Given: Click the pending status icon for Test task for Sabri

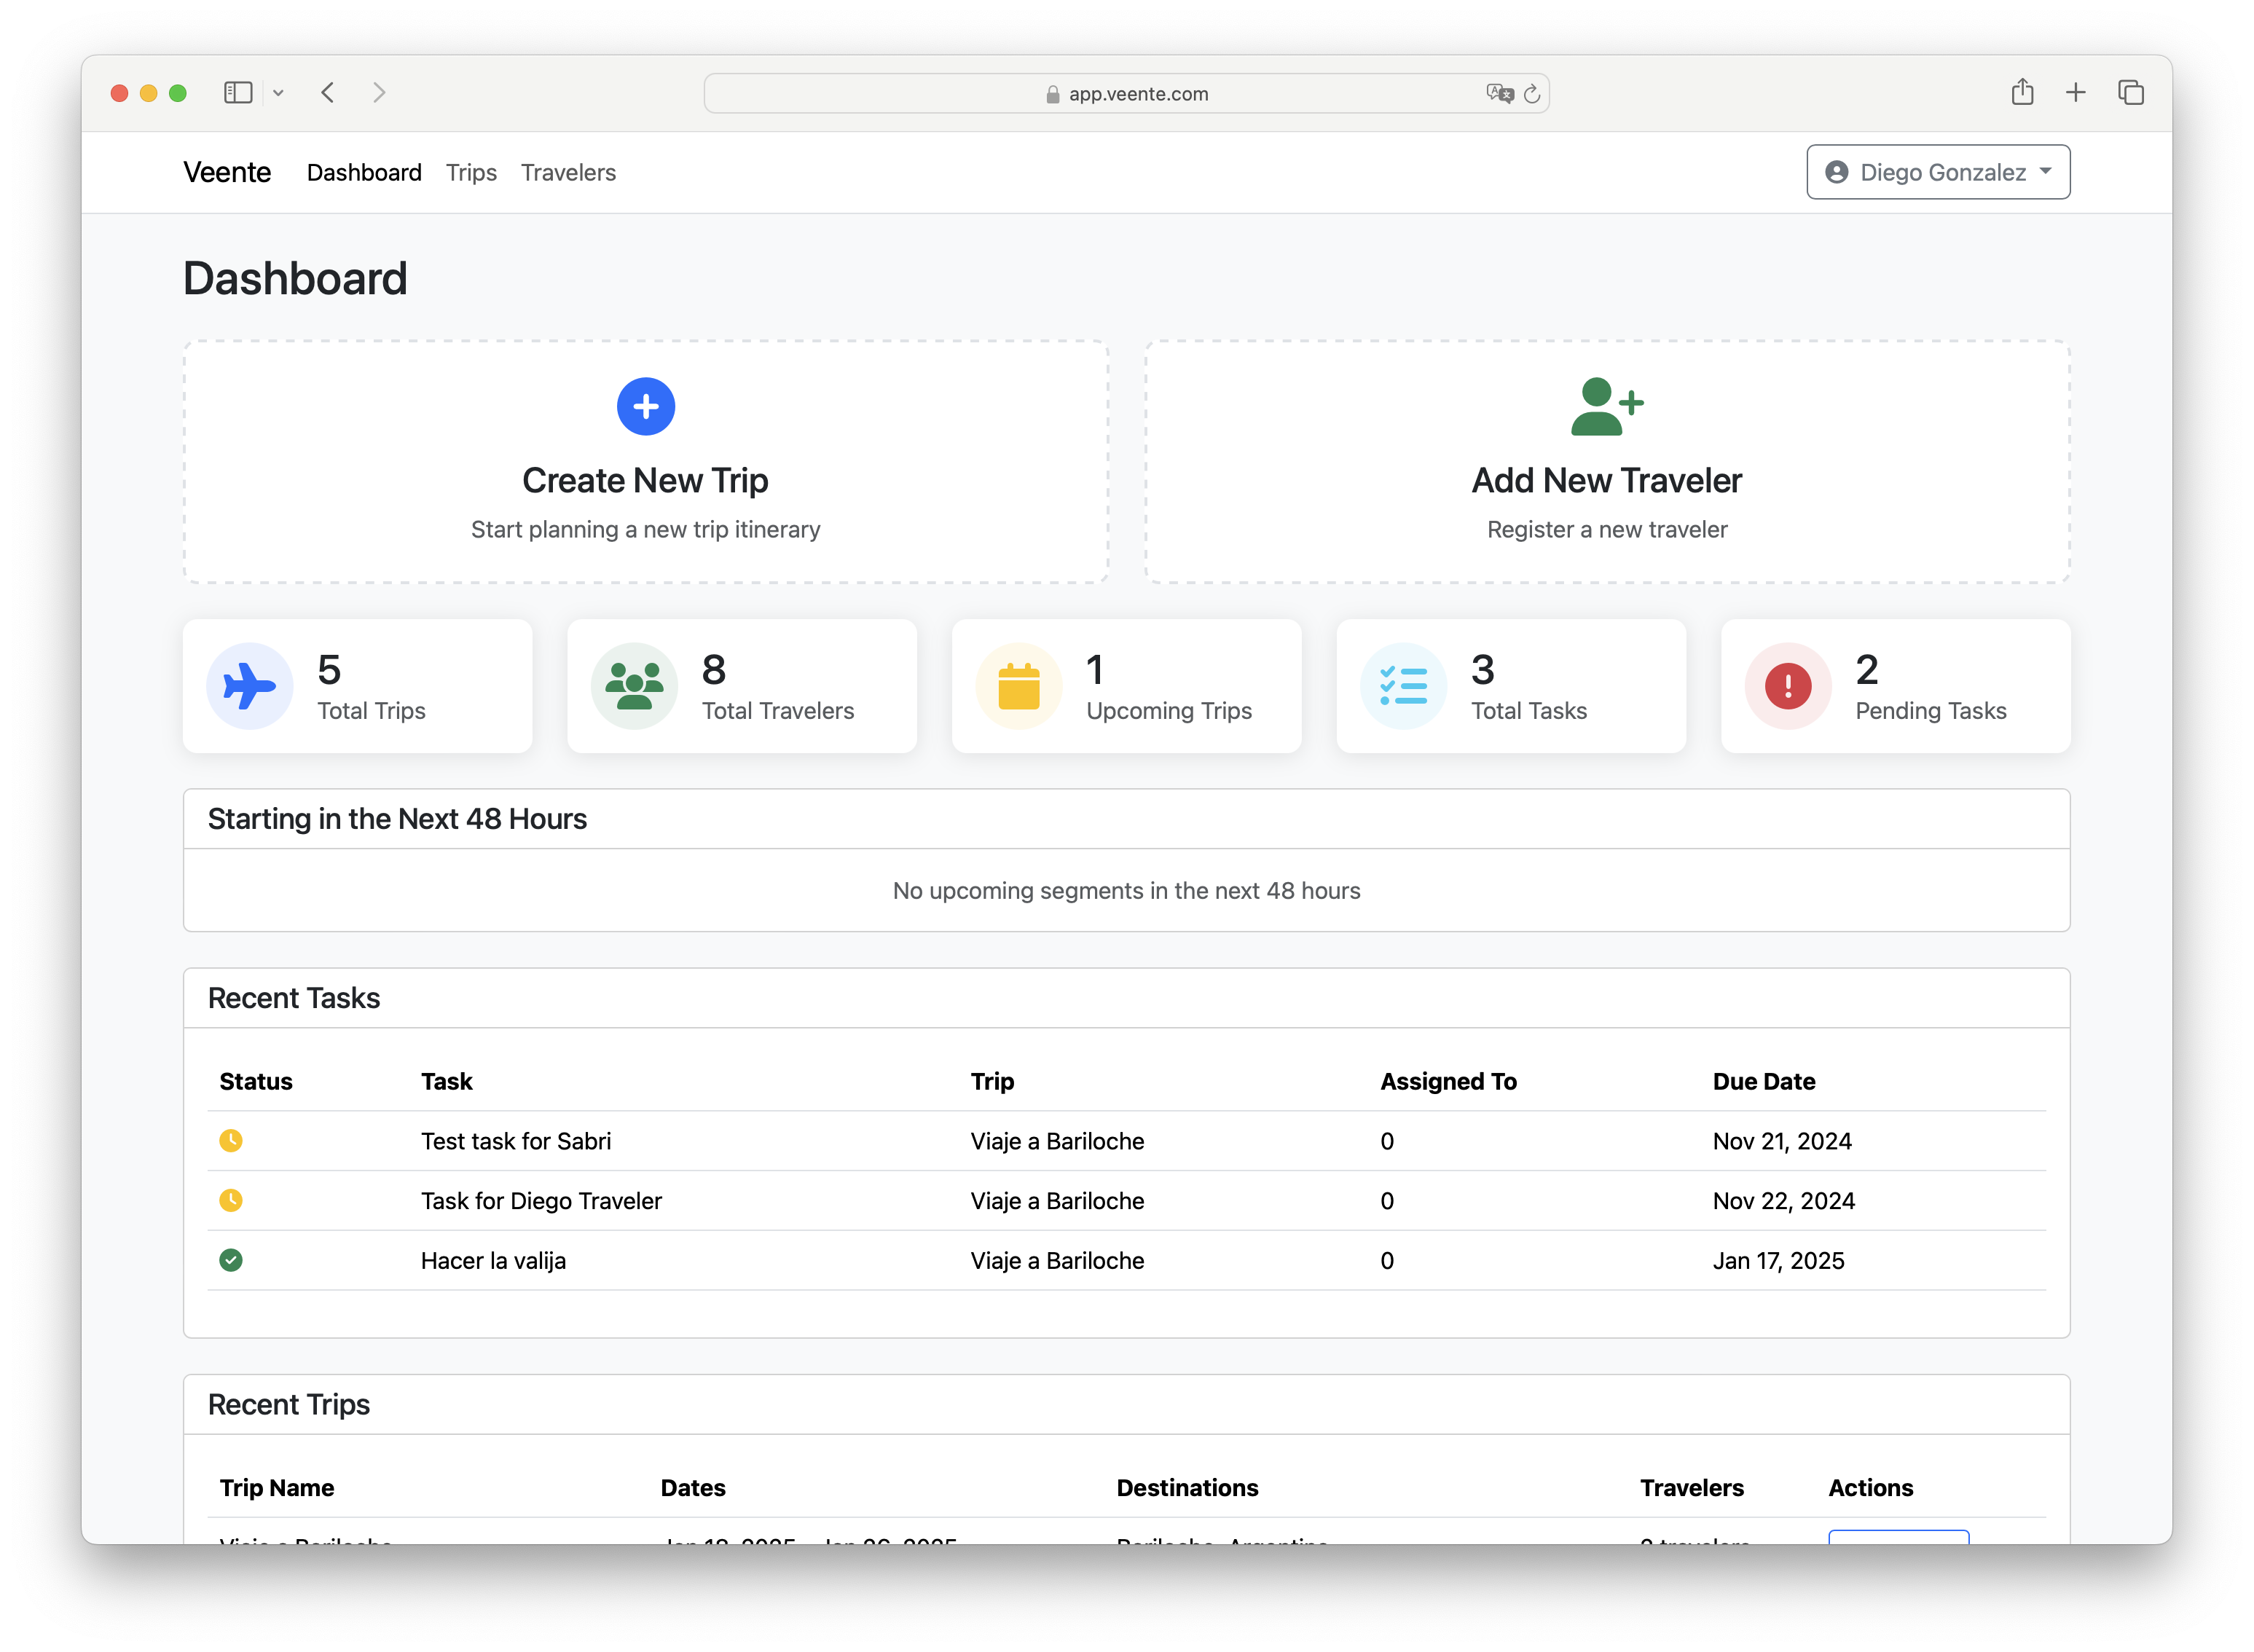Looking at the screenshot, I should [x=231, y=1141].
